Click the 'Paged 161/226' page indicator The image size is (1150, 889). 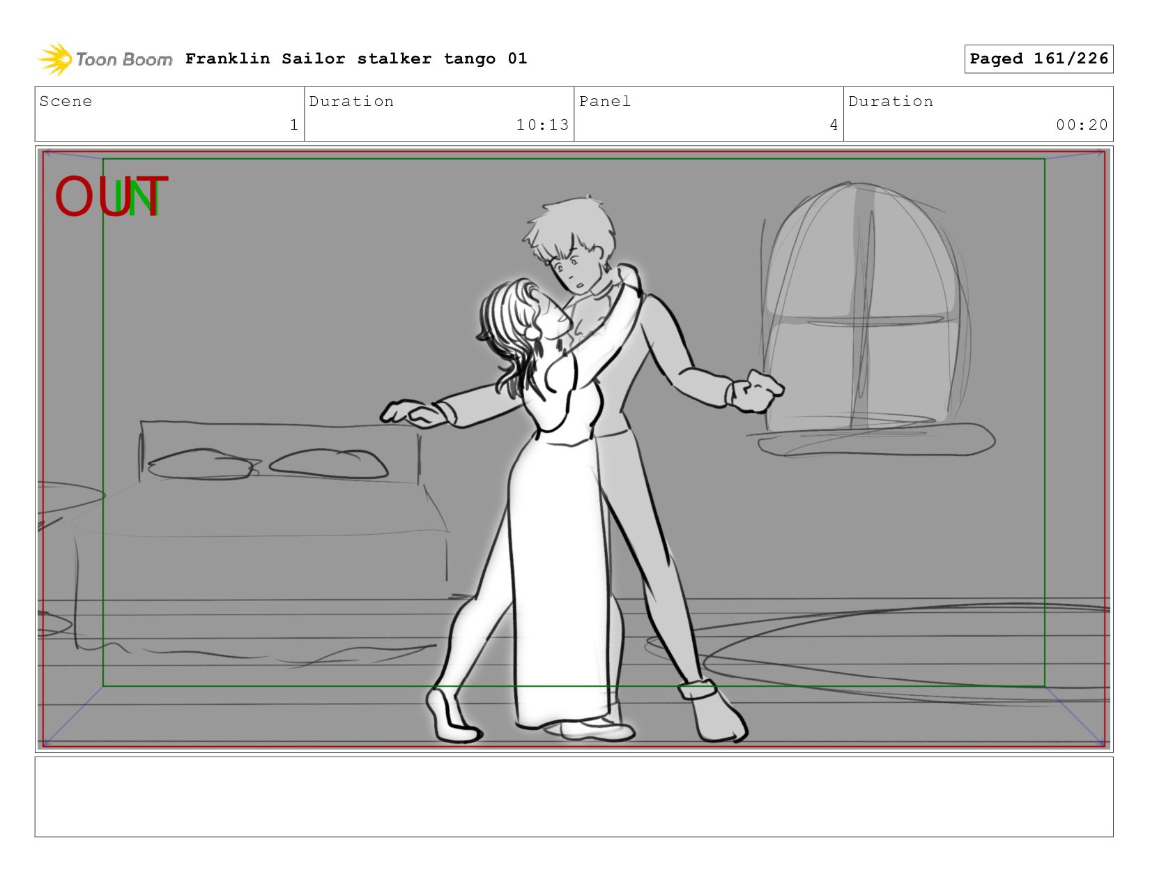tap(1038, 59)
